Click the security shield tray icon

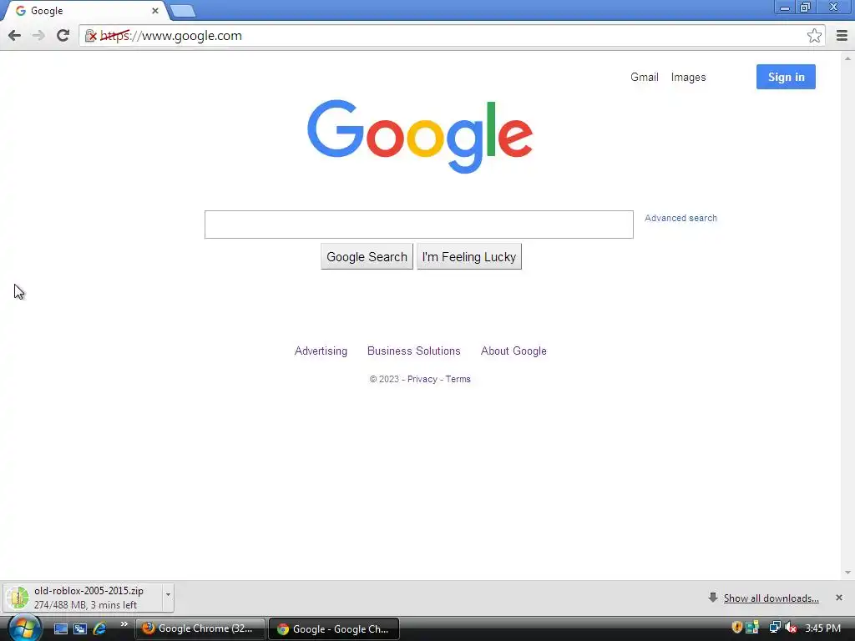[737, 628]
